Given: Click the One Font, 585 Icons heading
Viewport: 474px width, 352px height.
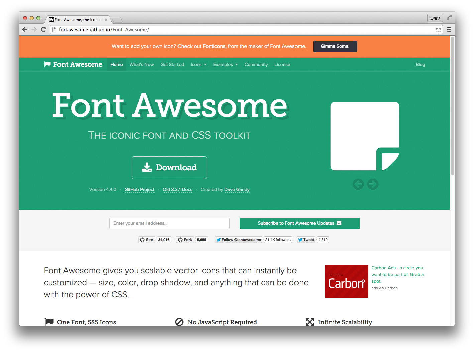Looking at the screenshot, I should (x=87, y=322).
